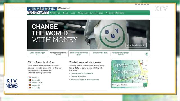Open Socially Responsible Investment link
The image size is (180, 101).
tap(85, 79)
